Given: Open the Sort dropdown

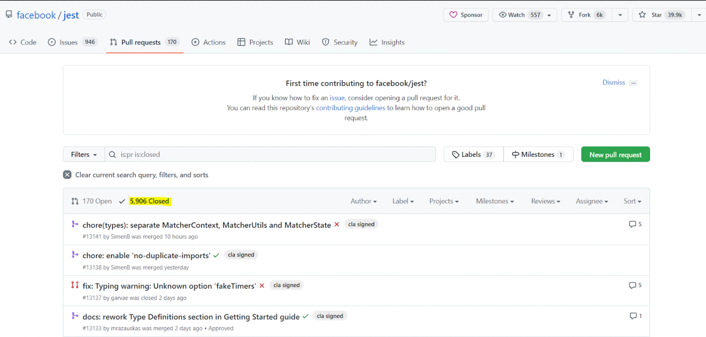Looking at the screenshot, I should pos(632,201).
